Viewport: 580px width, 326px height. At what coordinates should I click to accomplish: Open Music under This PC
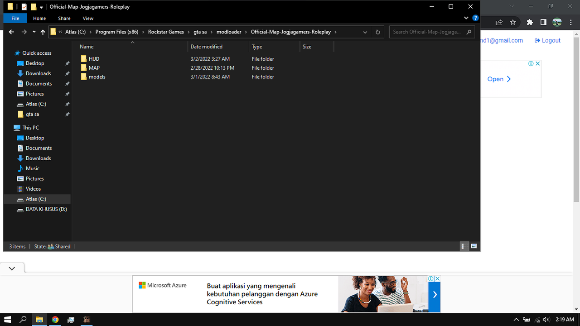32,168
